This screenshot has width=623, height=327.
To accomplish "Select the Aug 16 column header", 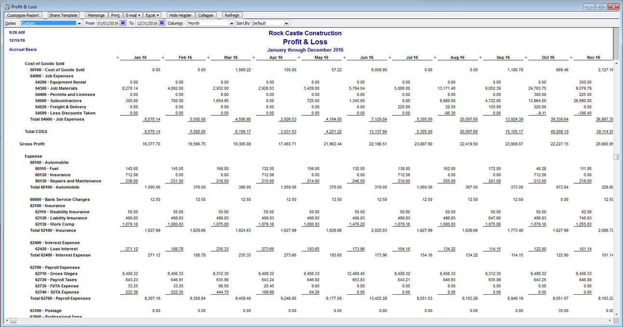I will (457, 58).
